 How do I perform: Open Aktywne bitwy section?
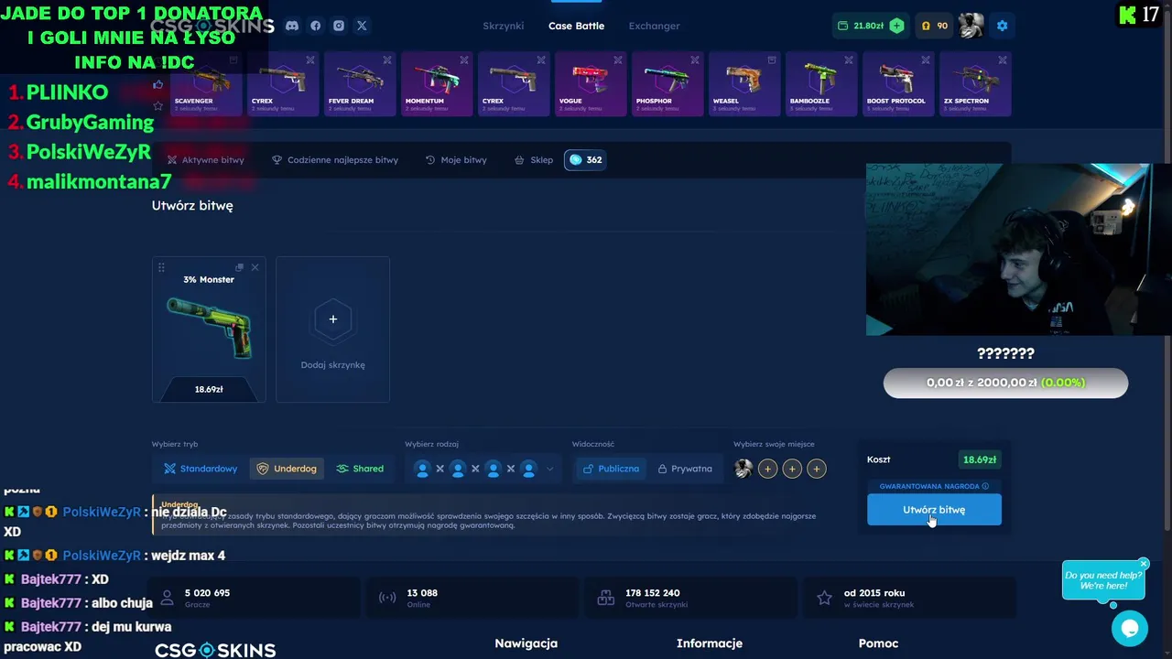point(205,159)
